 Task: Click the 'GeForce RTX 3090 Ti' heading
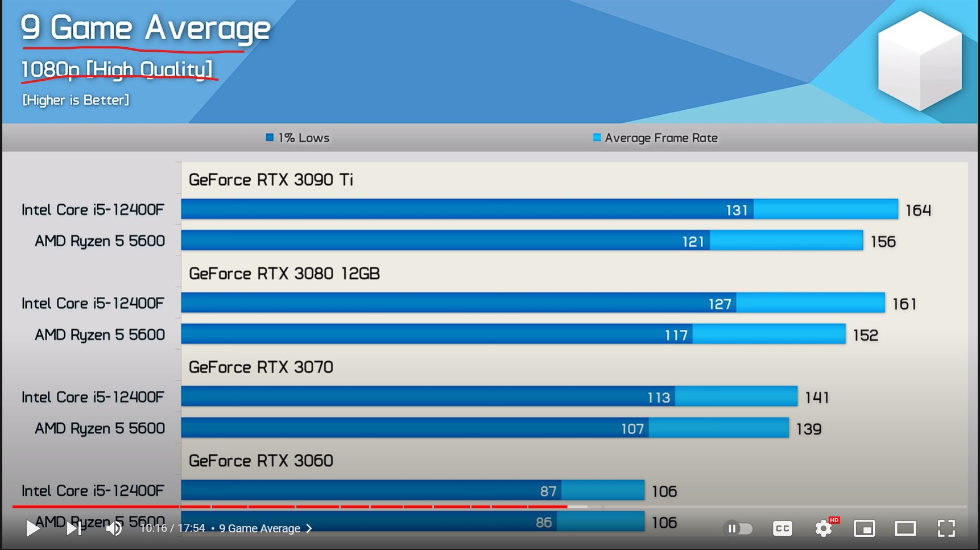click(271, 180)
